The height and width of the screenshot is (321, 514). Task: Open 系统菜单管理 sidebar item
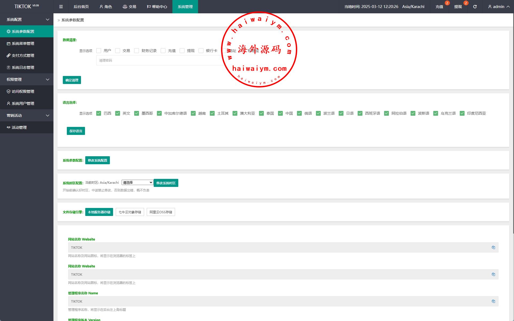[23, 43]
